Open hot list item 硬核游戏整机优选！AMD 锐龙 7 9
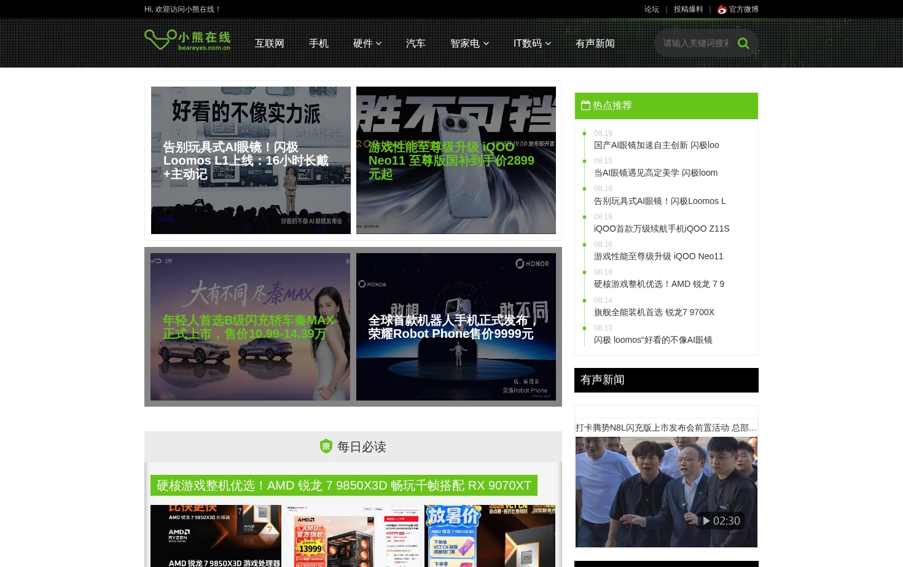This screenshot has height=567, width=903. click(x=659, y=284)
